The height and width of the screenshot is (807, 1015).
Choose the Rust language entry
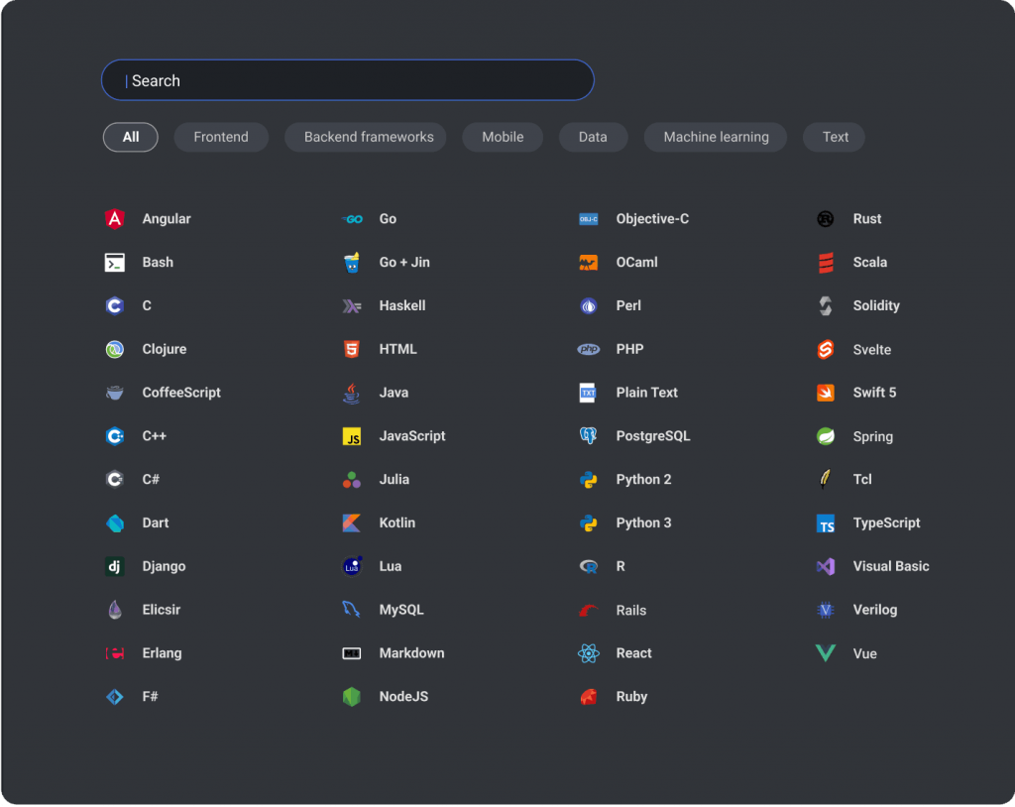pos(866,219)
